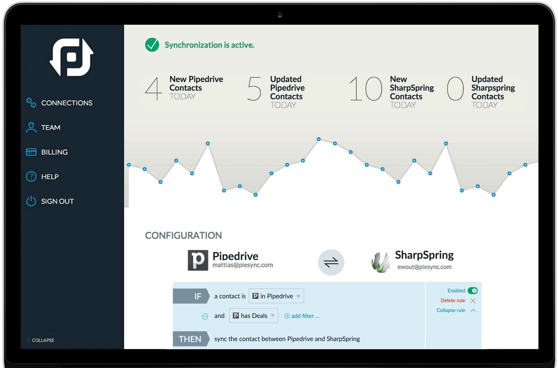Click the red X delete rule icon
This screenshot has width=558, height=368.
click(473, 301)
